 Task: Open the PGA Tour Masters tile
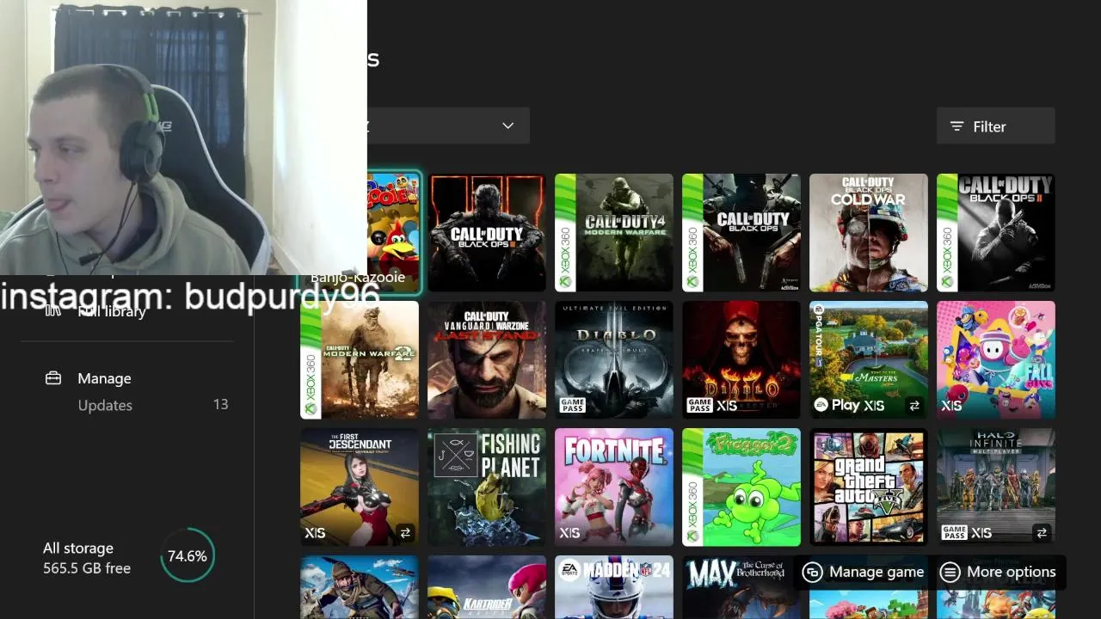pyautogui.click(x=869, y=360)
